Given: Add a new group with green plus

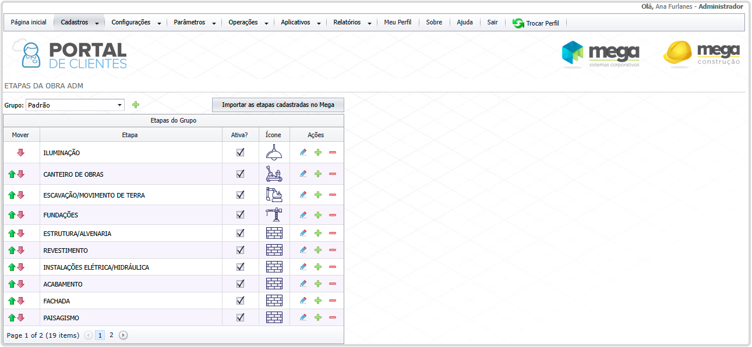Looking at the screenshot, I should point(136,105).
